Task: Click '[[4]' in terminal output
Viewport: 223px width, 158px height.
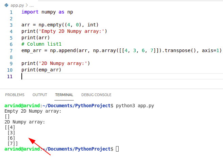Action: click(x=10, y=127)
